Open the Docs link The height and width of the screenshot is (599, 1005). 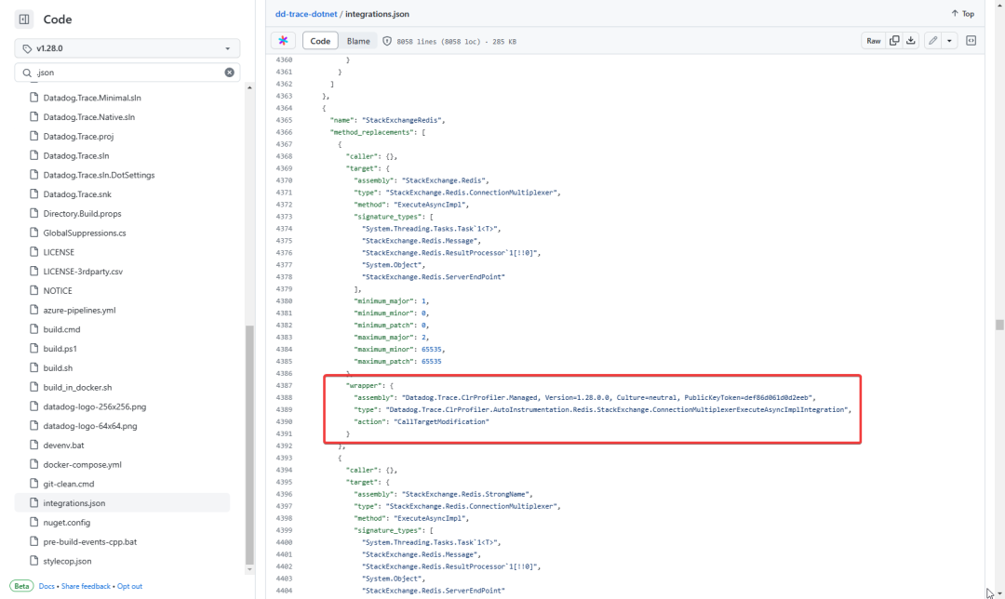click(x=47, y=586)
